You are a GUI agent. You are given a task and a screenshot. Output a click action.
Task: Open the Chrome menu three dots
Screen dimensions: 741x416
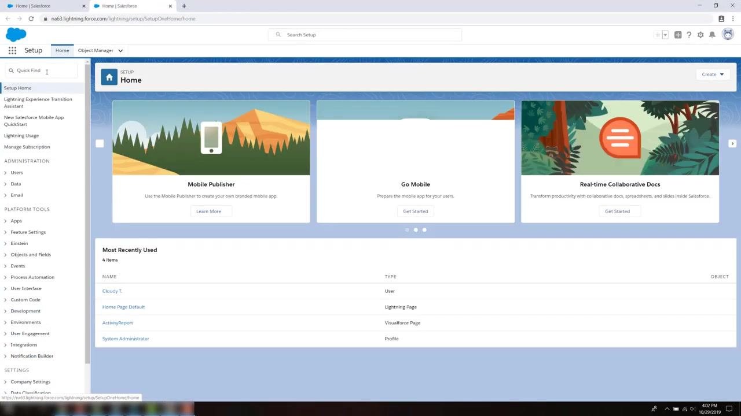pyautogui.click(x=733, y=18)
